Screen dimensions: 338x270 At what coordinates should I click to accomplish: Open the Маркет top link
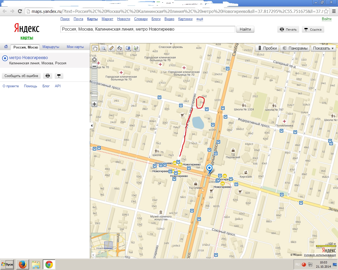pyautogui.click(x=107, y=19)
